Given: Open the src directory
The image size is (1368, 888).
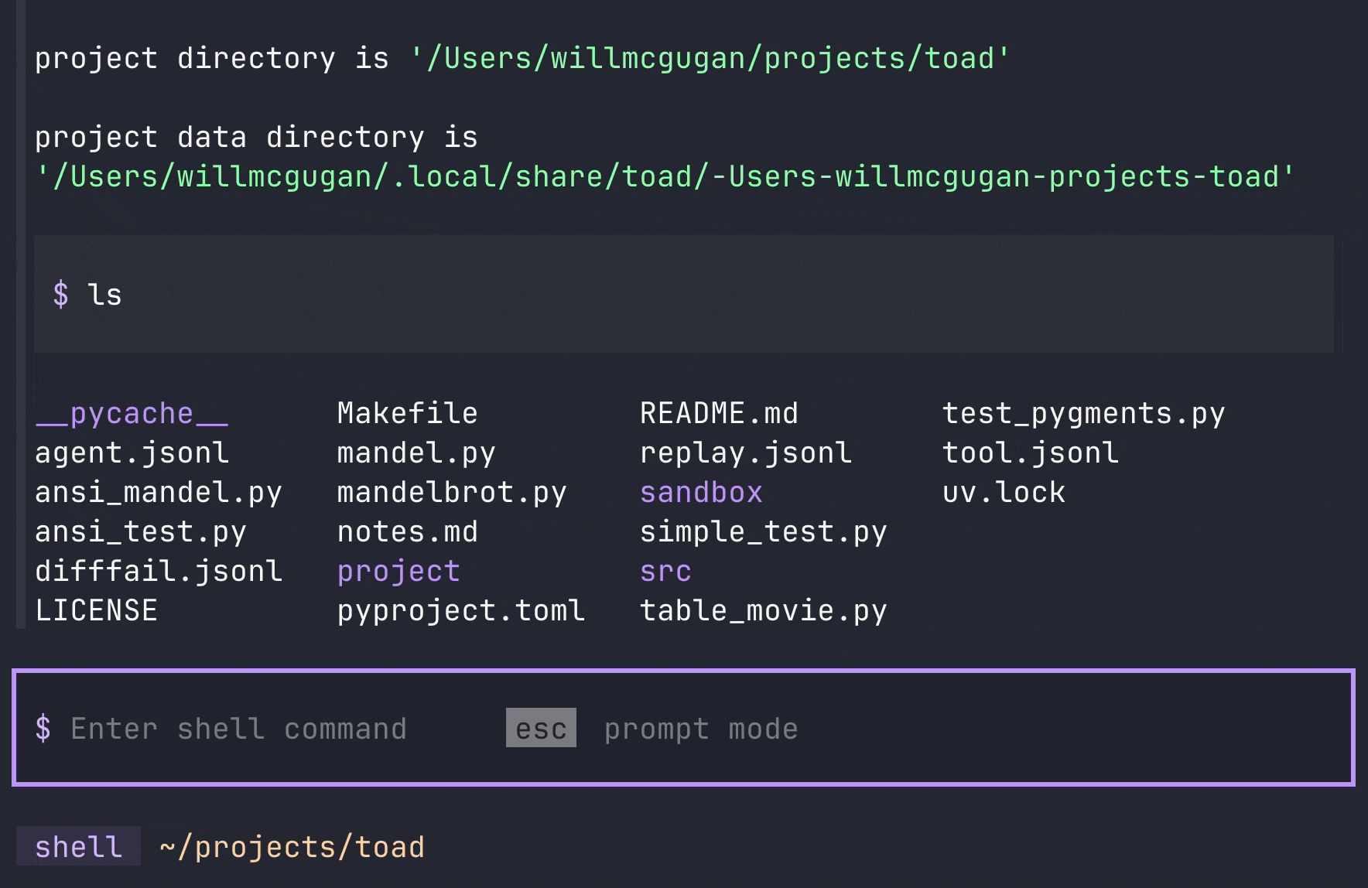Looking at the screenshot, I should pos(665,571).
